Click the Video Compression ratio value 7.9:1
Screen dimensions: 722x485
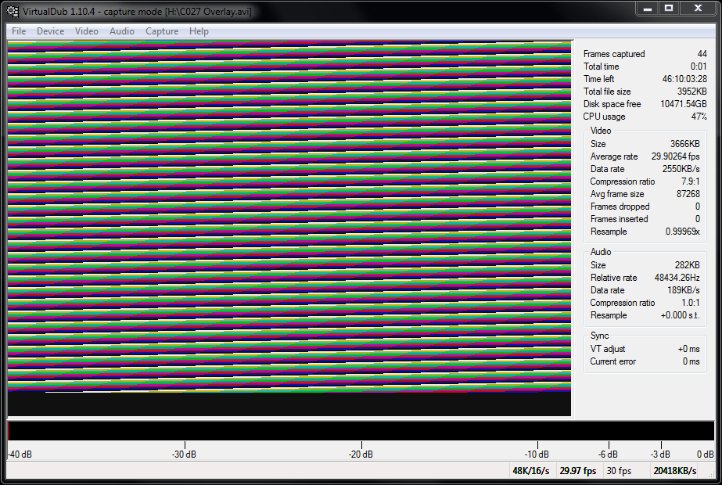coord(690,181)
